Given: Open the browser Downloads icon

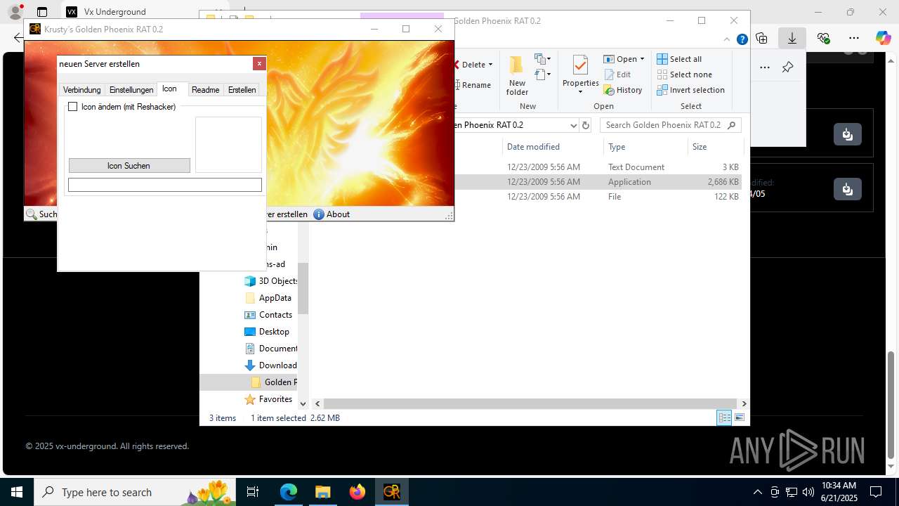Looking at the screenshot, I should (x=792, y=38).
